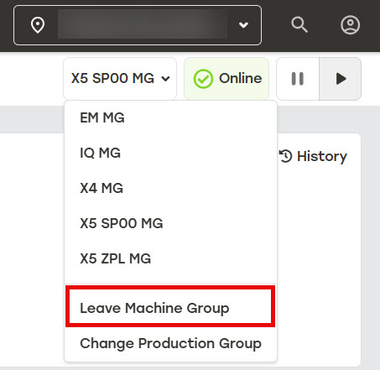
Task: Pick X5 SP00 MG in the dropdown list
Action: coord(170,223)
